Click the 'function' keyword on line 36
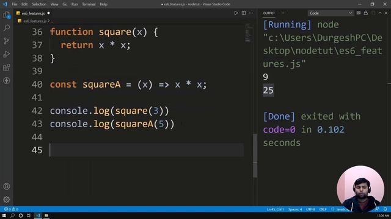Screen dimensions: 391x219 coord(71,32)
